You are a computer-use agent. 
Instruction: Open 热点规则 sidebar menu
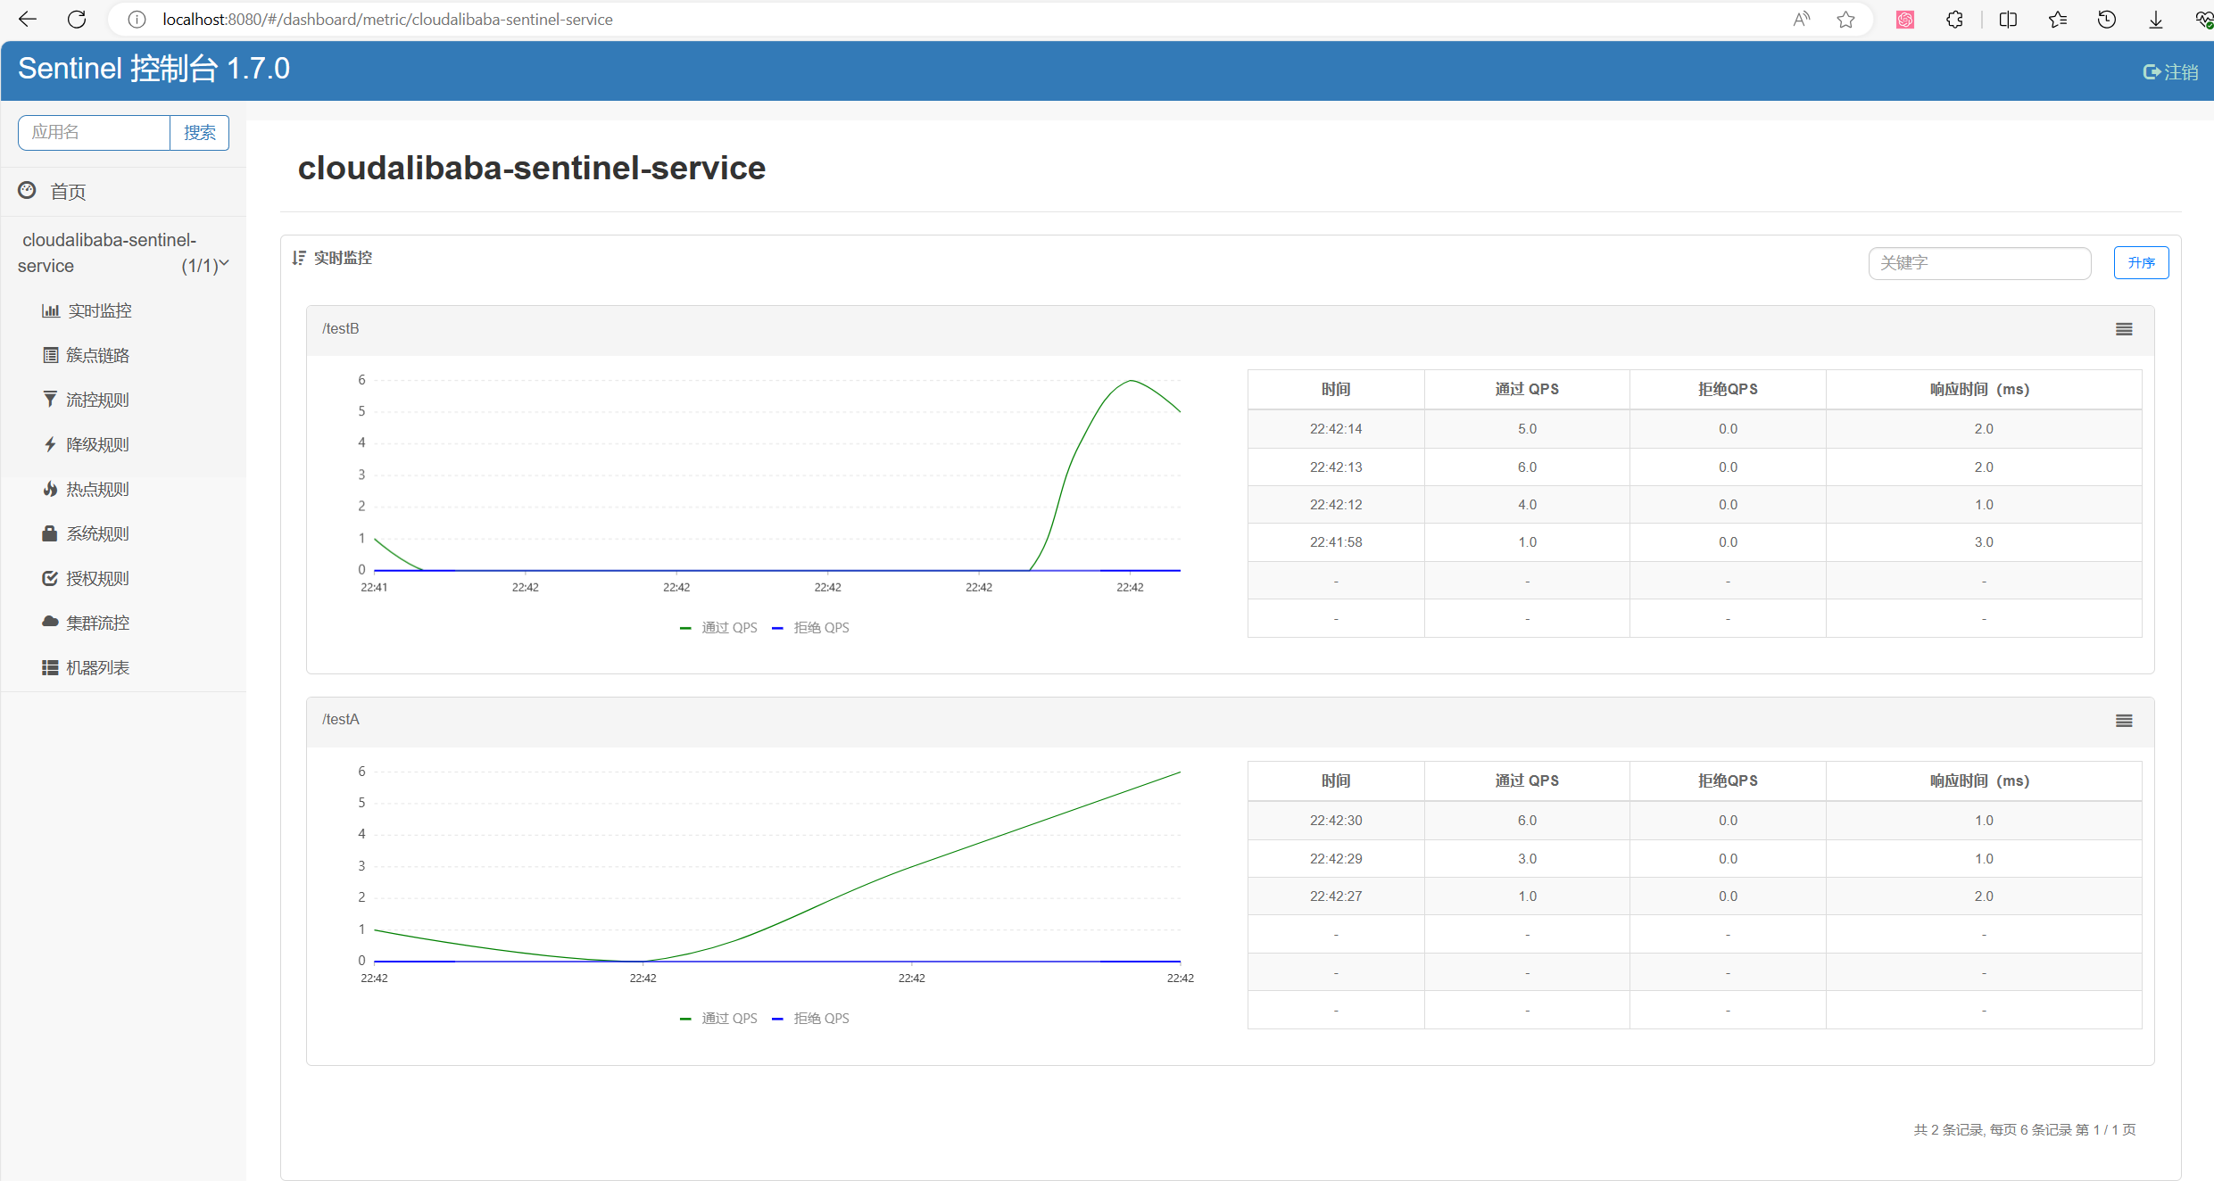98,489
